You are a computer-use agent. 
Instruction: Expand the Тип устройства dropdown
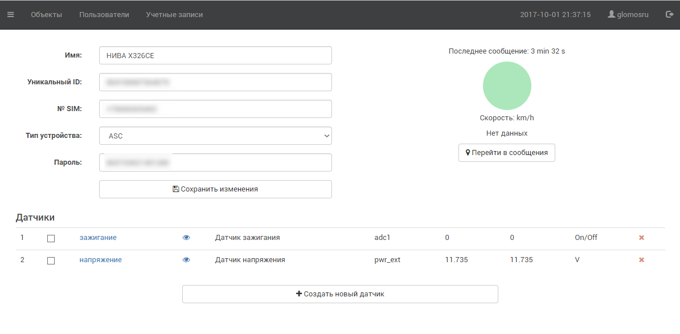pyautogui.click(x=215, y=136)
